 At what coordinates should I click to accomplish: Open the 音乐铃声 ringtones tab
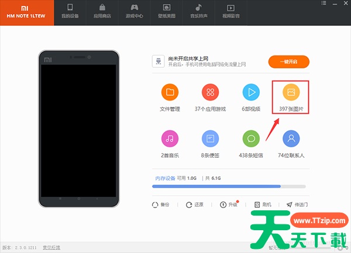[198, 13]
